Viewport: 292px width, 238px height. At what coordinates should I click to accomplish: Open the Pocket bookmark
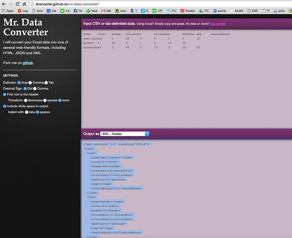point(187,11)
